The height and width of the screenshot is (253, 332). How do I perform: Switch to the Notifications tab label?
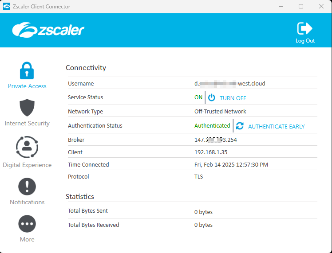coord(27,202)
